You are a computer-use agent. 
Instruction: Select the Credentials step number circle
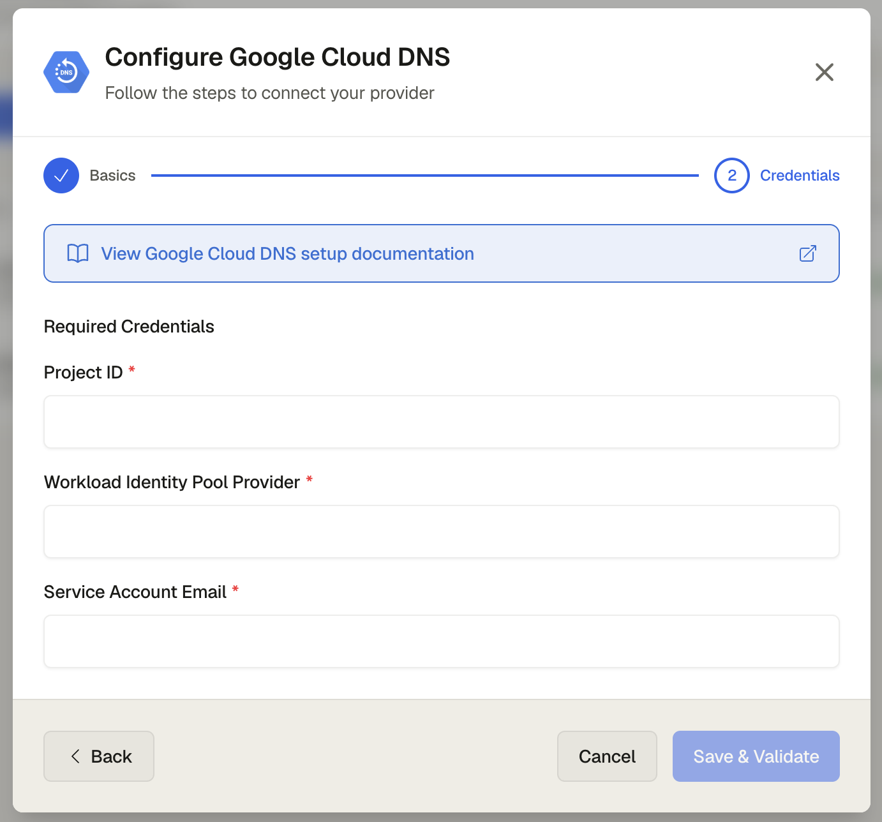click(x=732, y=176)
